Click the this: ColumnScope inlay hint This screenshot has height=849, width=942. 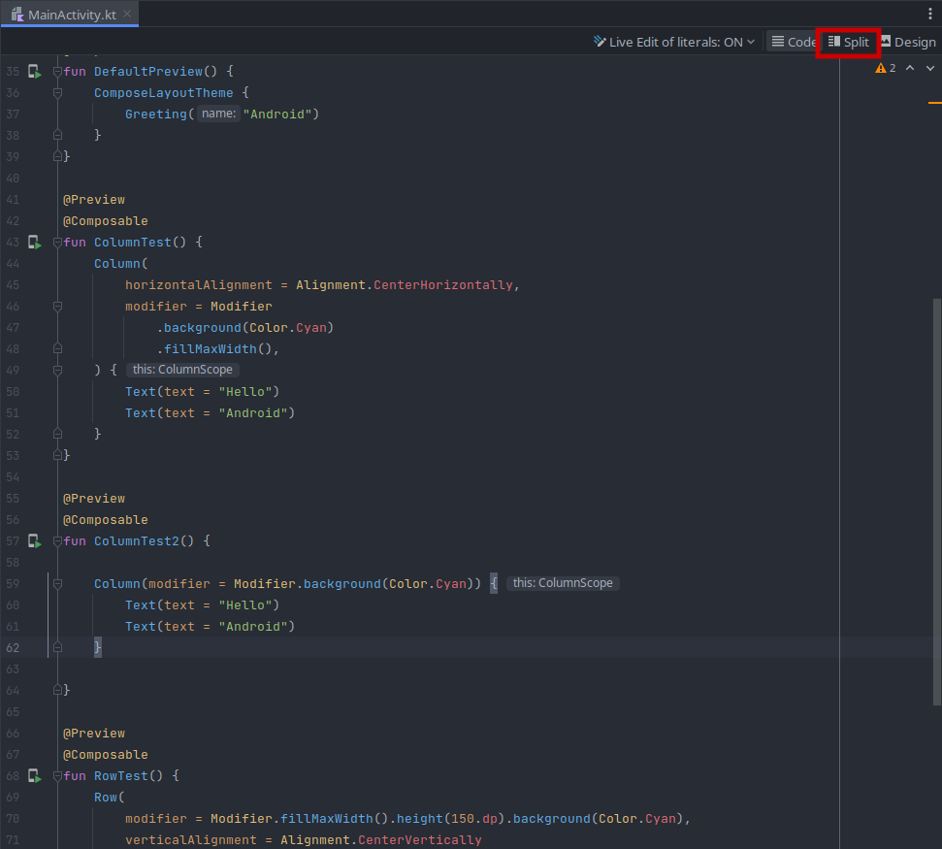[181, 369]
